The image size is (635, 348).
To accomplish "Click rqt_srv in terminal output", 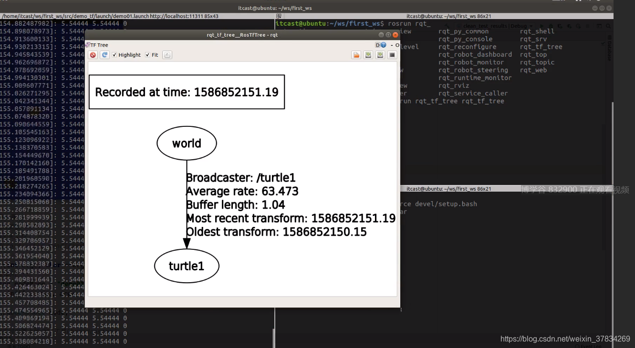I will point(533,39).
